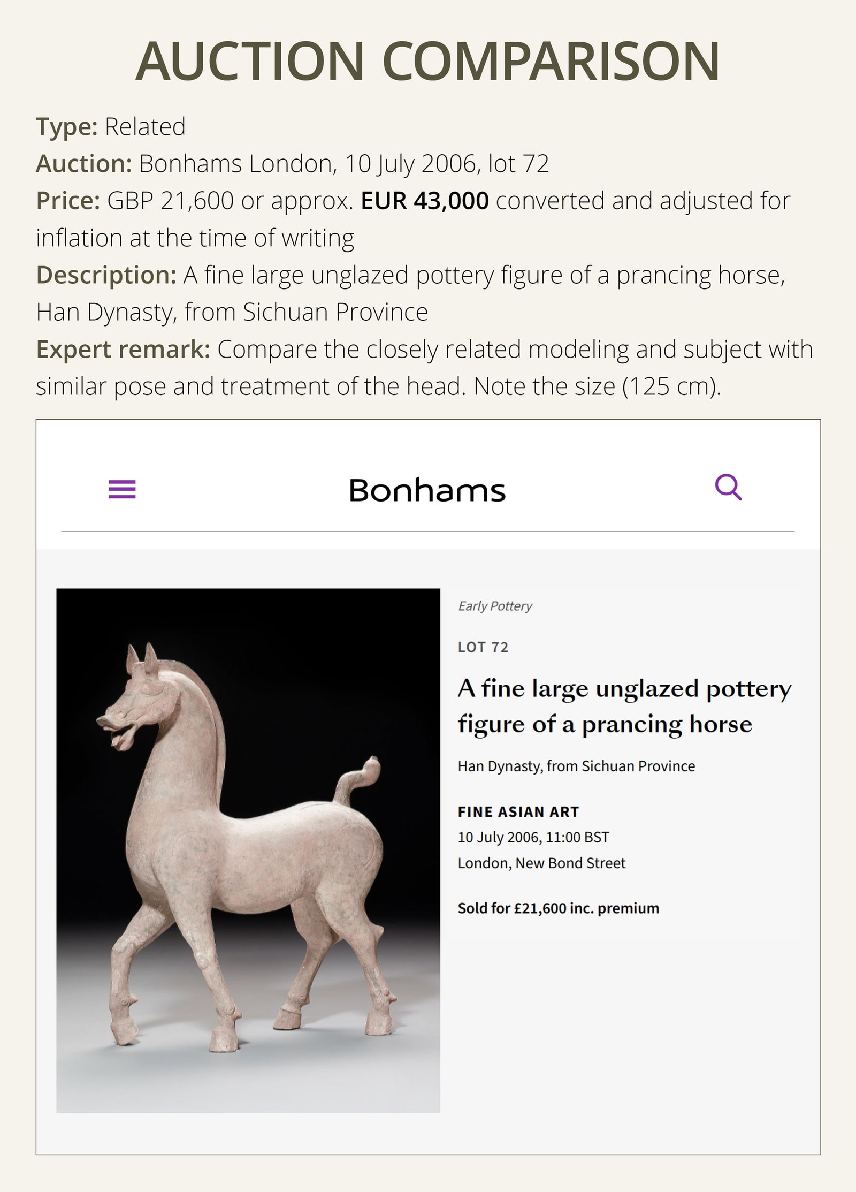Screen dimensions: 856x1192
Task: Expand the FINE ASIAN ART sale details
Action: click(518, 811)
